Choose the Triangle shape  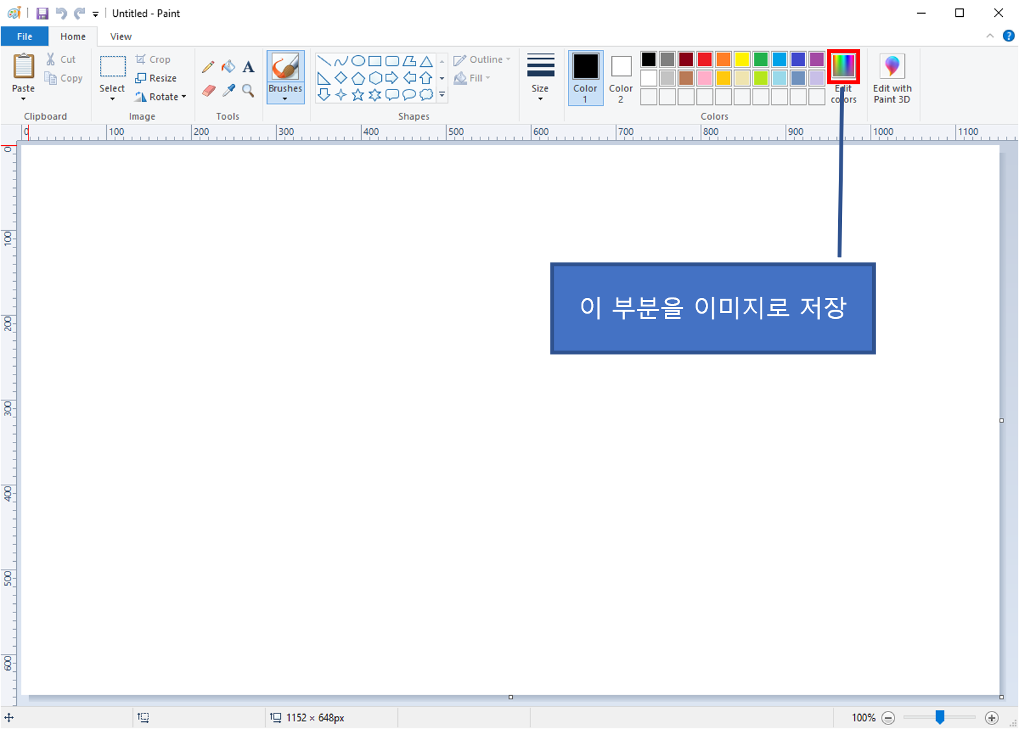(x=426, y=62)
